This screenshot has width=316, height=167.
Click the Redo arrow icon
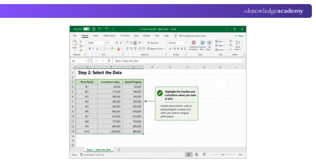coord(106,29)
